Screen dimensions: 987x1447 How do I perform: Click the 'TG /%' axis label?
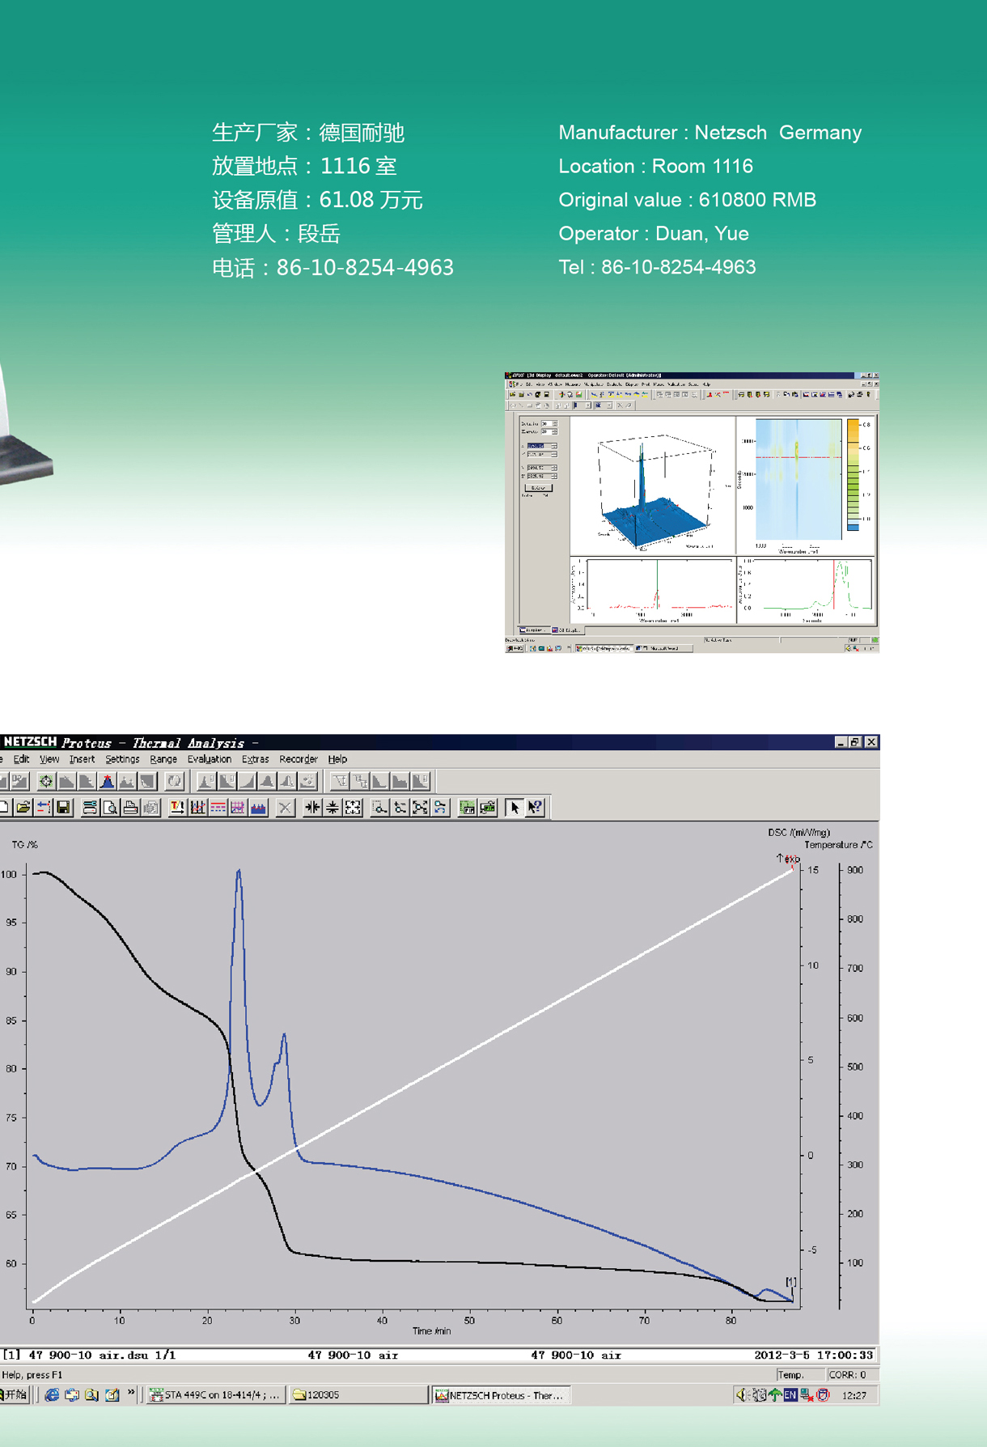(24, 844)
